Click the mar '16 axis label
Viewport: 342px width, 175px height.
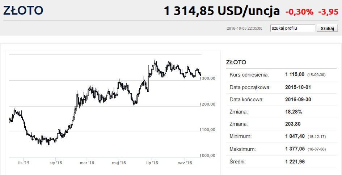coord(87,163)
